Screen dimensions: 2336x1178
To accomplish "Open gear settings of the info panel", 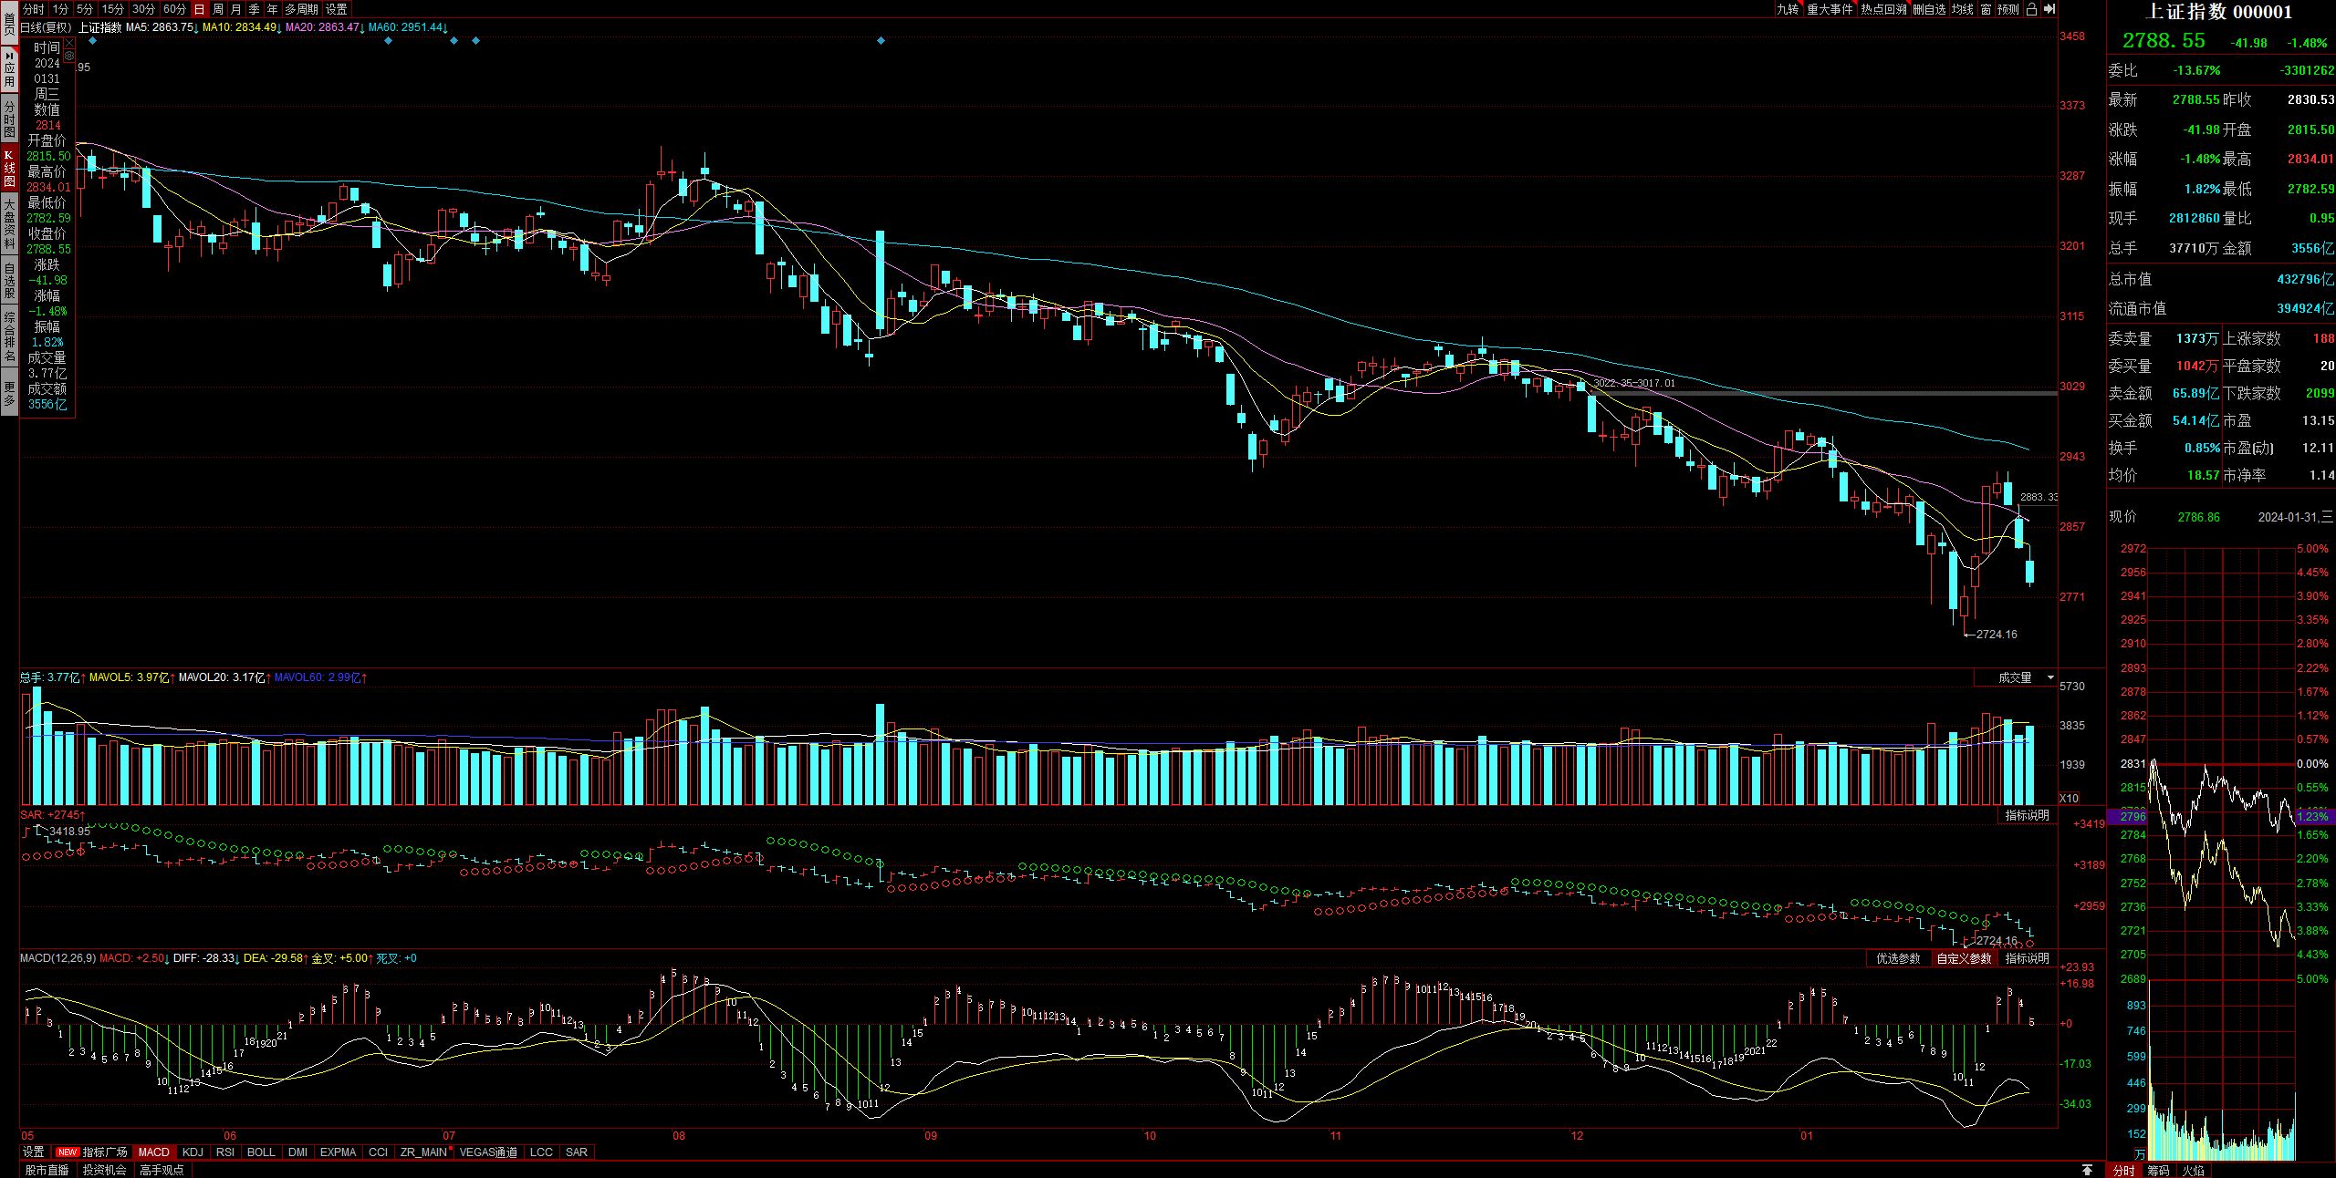I will click(69, 56).
